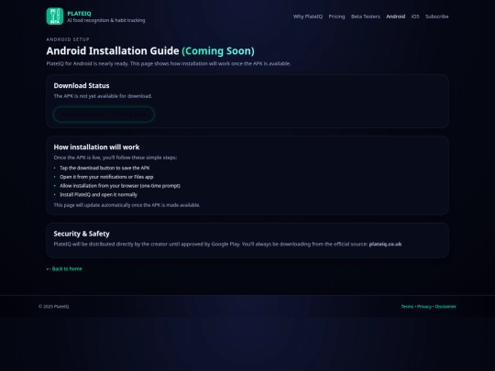Click the Android Download Coming Soon button

coord(104,115)
